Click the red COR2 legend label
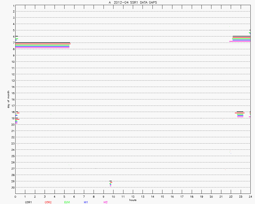 48,202
